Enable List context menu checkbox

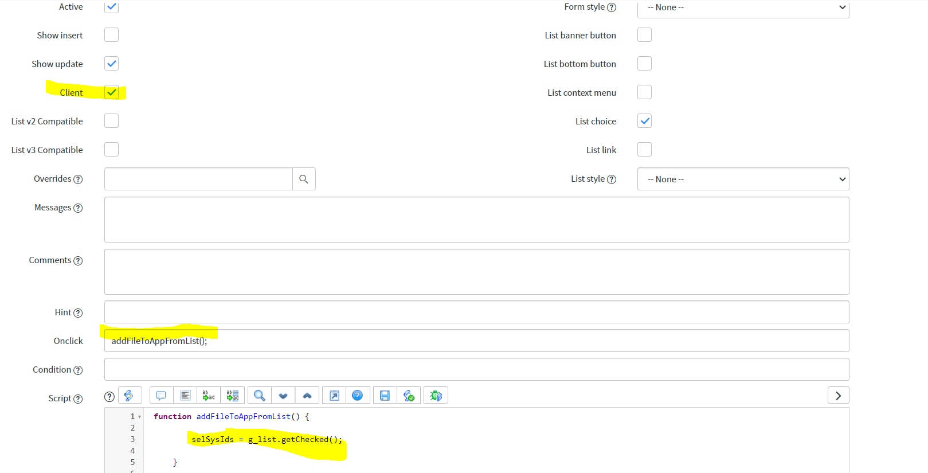pos(645,92)
